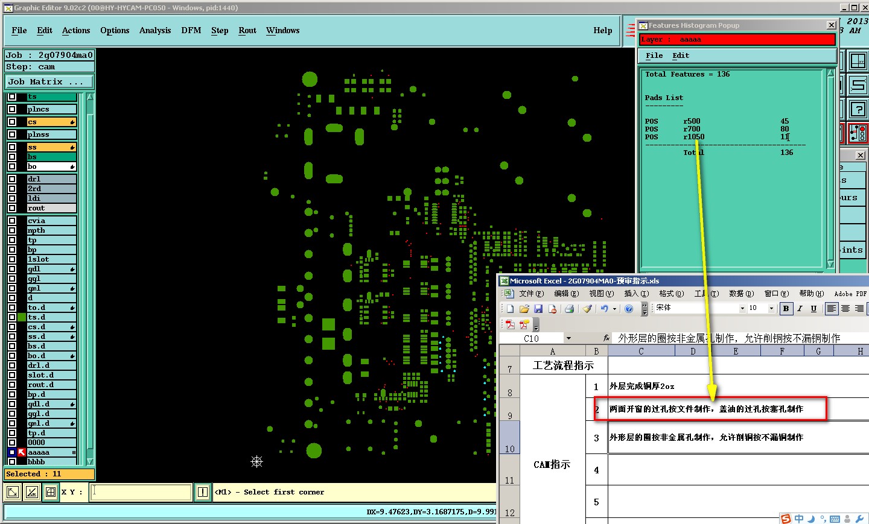Click layer list scroll-down arrow
The image size is (869, 524).
tap(90, 462)
